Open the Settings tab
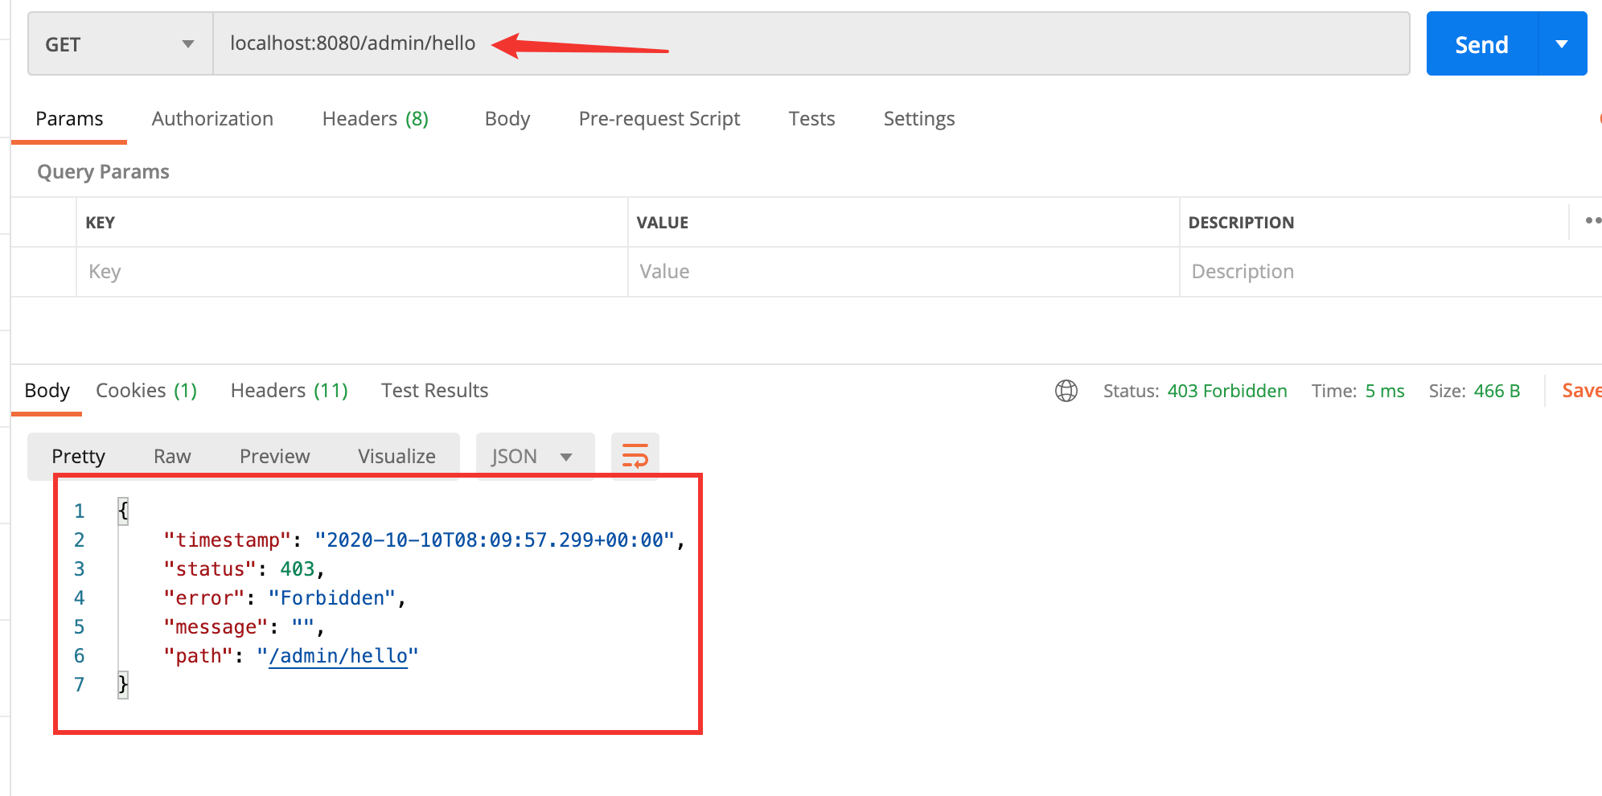Screen dimensions: 1602x796 [x=919, y=119]
